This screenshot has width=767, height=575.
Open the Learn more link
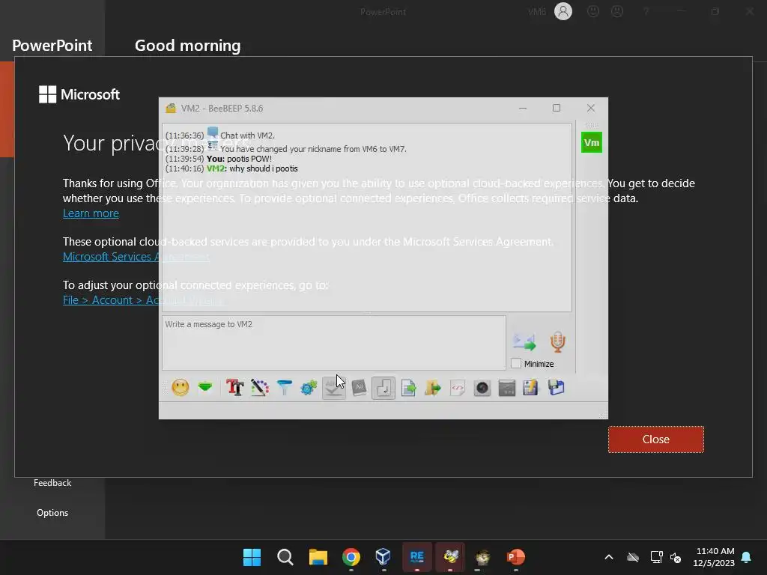(91, 213)
